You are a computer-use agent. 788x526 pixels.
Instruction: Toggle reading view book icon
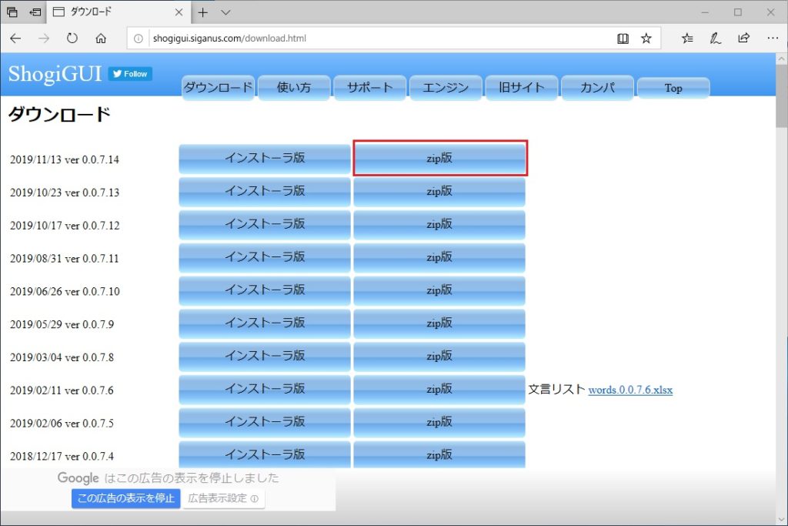coord(623,39)
